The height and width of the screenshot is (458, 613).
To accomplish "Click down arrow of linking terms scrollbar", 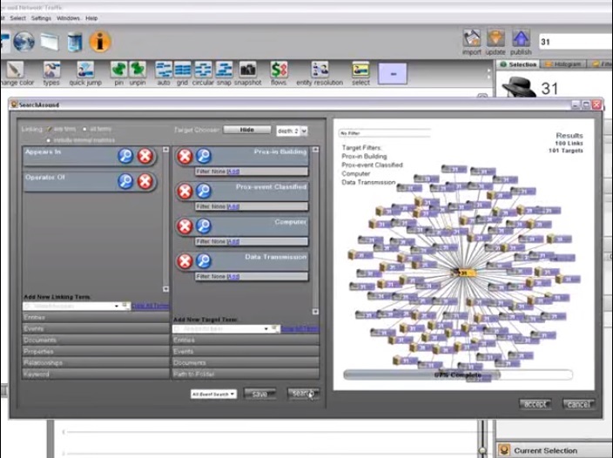I will pyautogui.click(x=165, y=289).
